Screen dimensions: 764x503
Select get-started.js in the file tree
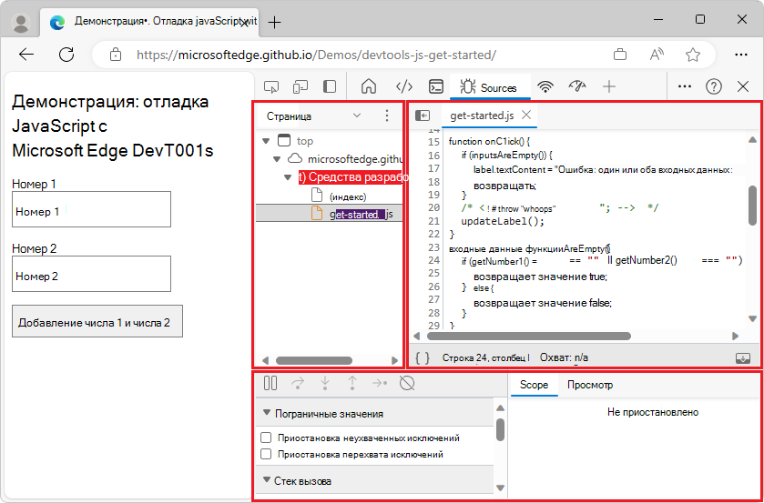361,215
